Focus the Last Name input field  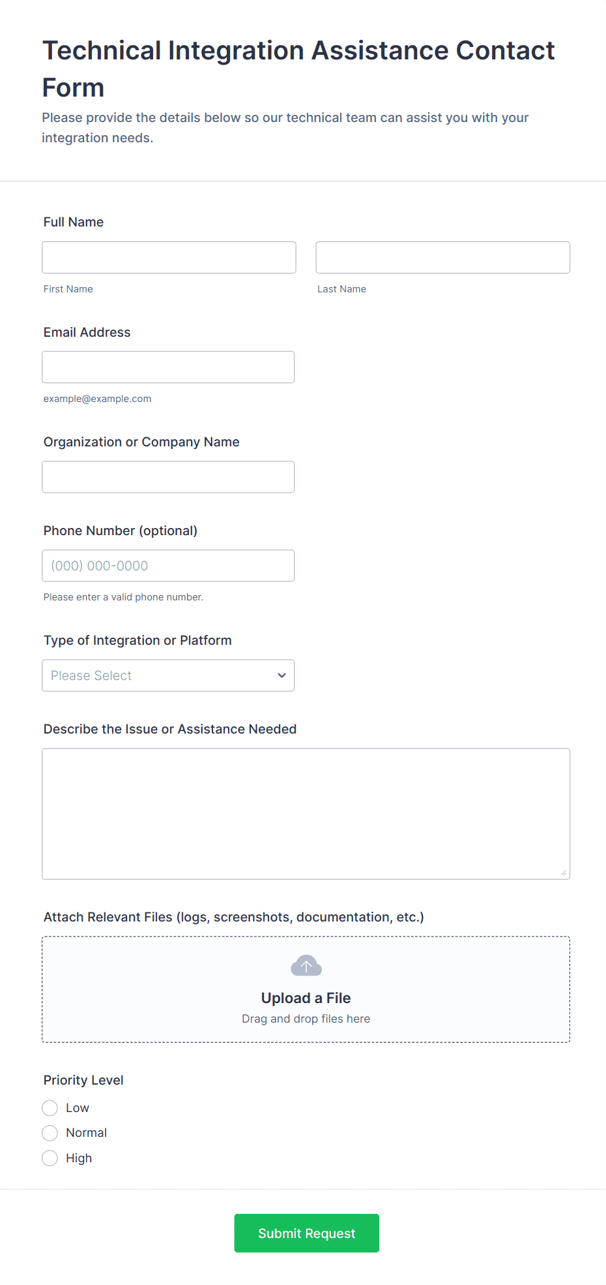point(442,258)
